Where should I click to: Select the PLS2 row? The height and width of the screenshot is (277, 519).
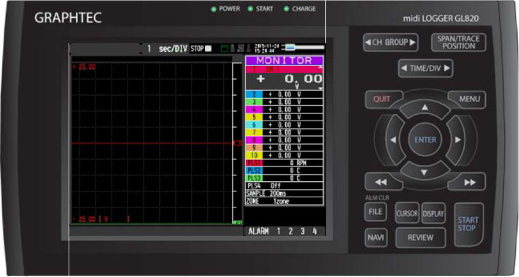click(x=284, y=171)
